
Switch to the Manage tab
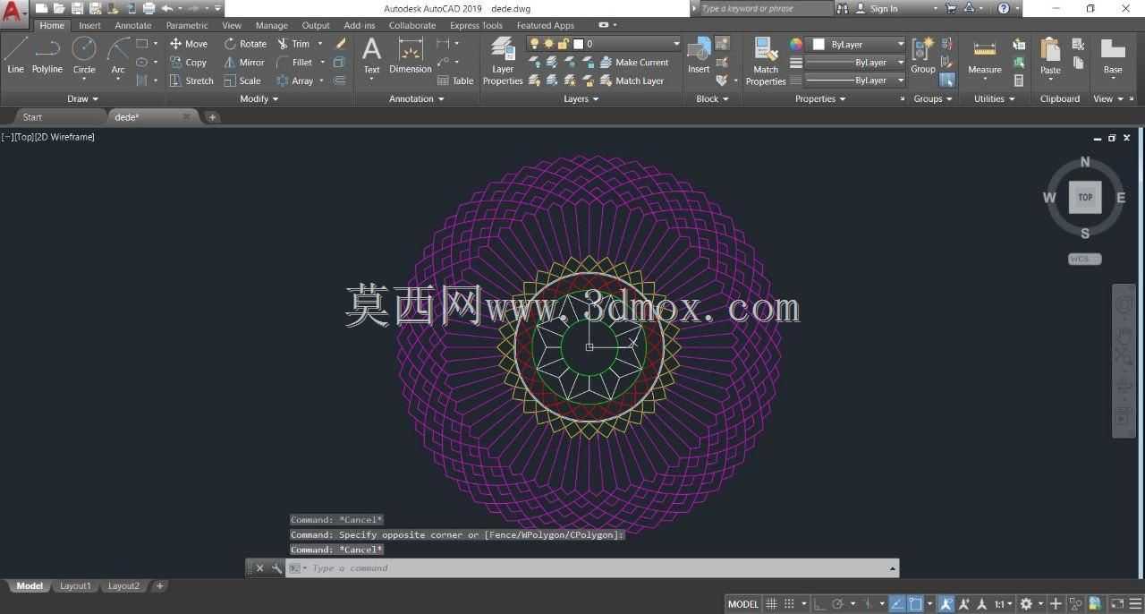pos(271,25)
